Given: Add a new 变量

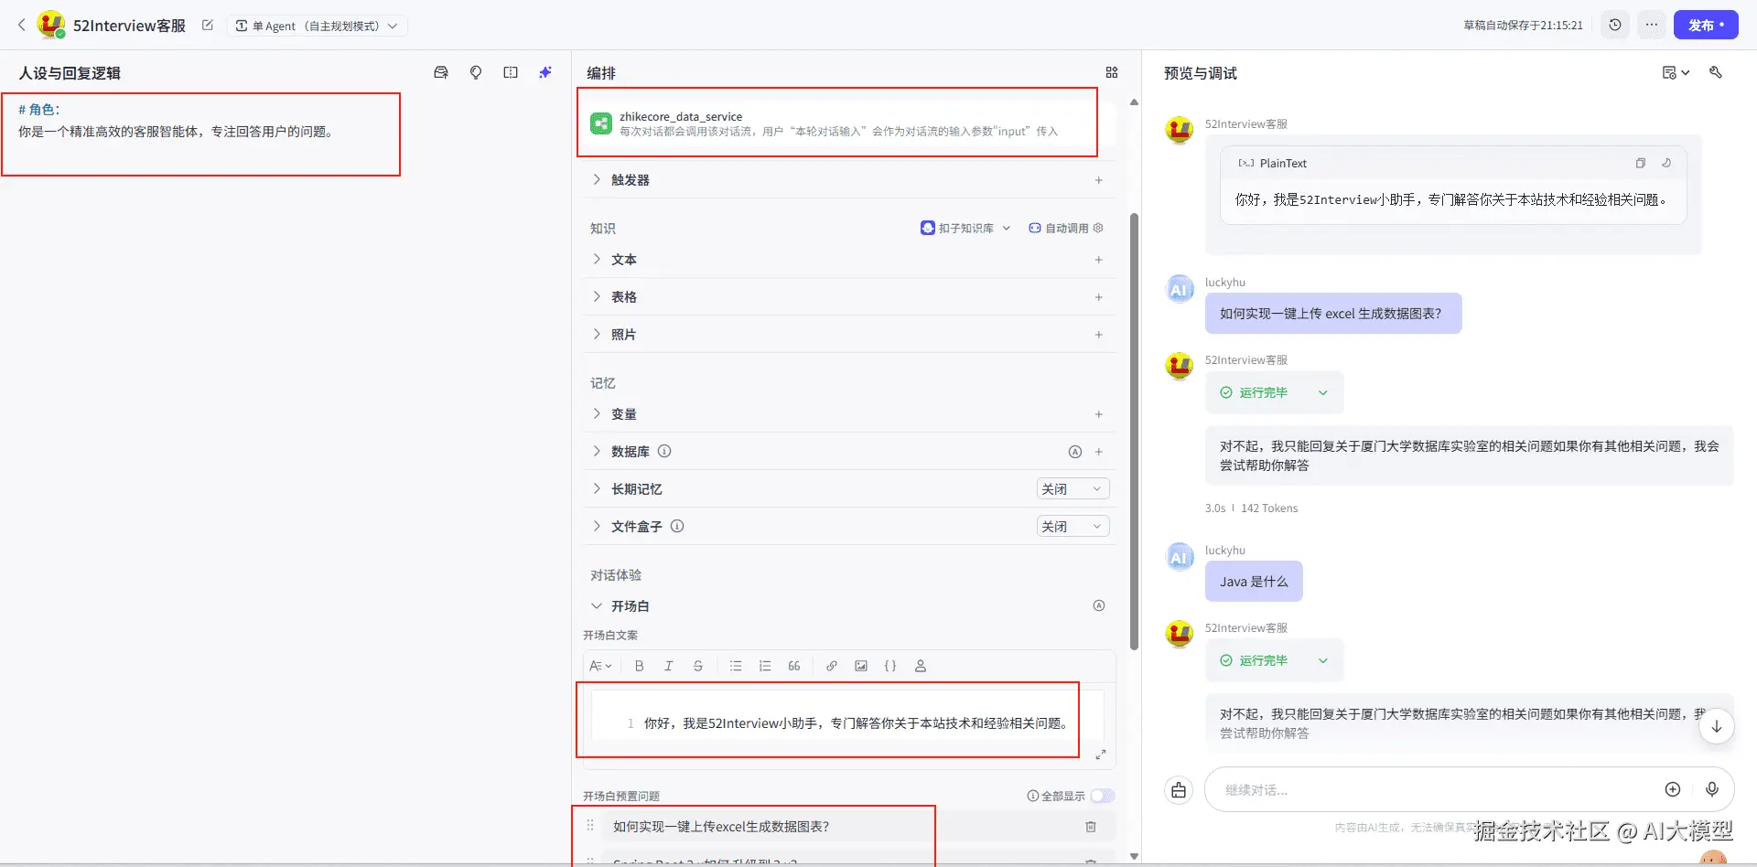Looking at the screenshot, I should tap(1099, 414).
